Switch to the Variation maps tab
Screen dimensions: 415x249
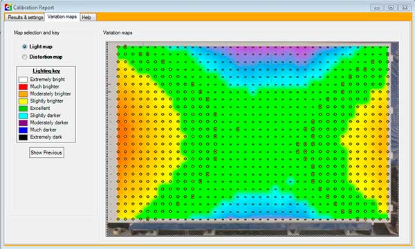62,17
